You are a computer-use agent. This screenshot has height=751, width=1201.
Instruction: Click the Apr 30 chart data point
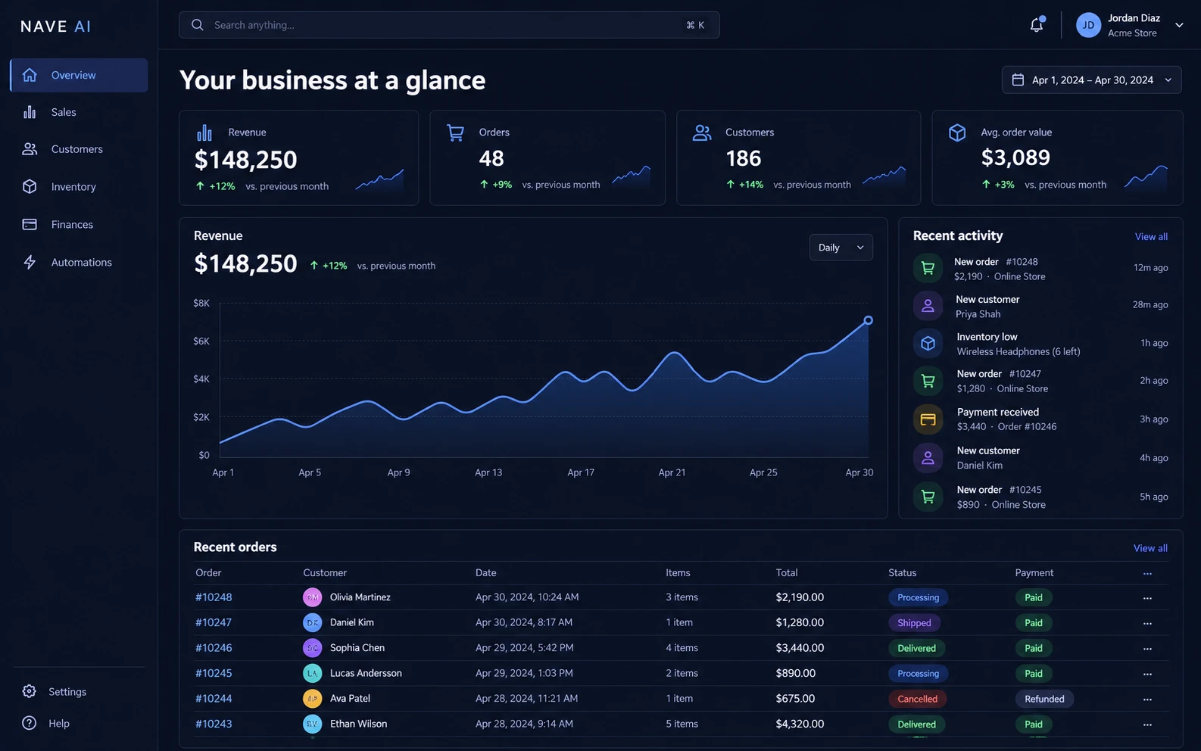pos(869,320)
